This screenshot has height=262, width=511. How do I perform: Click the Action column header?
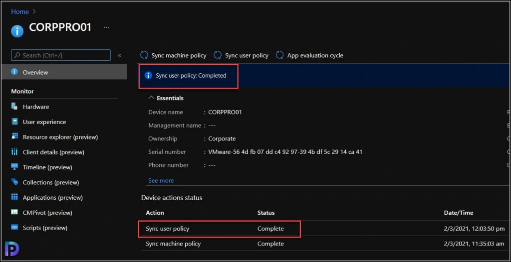(155, 213)
